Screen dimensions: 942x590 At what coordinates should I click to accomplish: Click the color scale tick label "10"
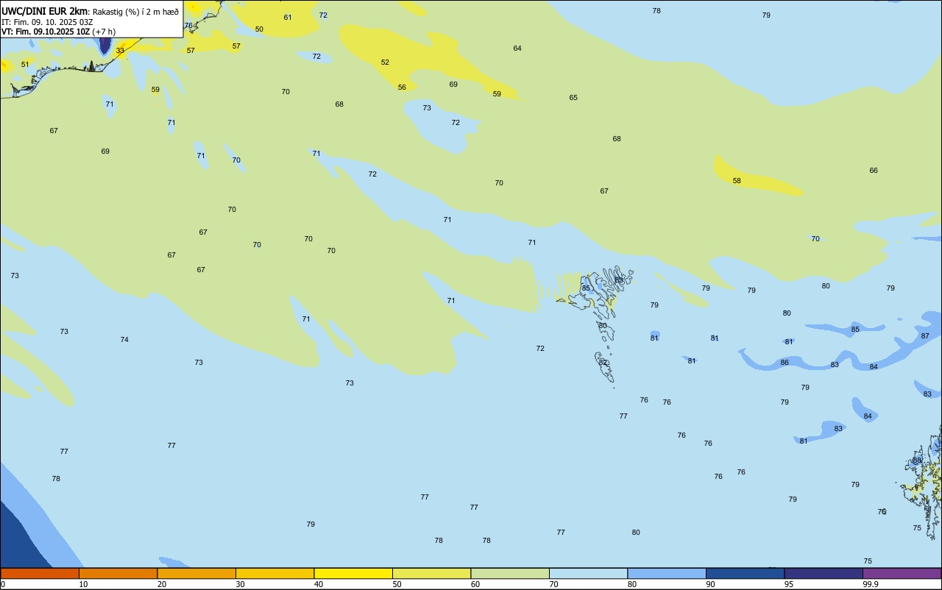pyautogui.click(x=84, y=584)
